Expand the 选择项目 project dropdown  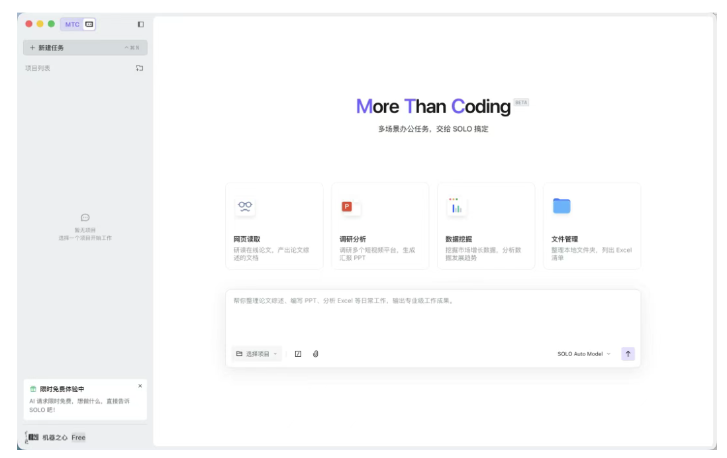258,353
